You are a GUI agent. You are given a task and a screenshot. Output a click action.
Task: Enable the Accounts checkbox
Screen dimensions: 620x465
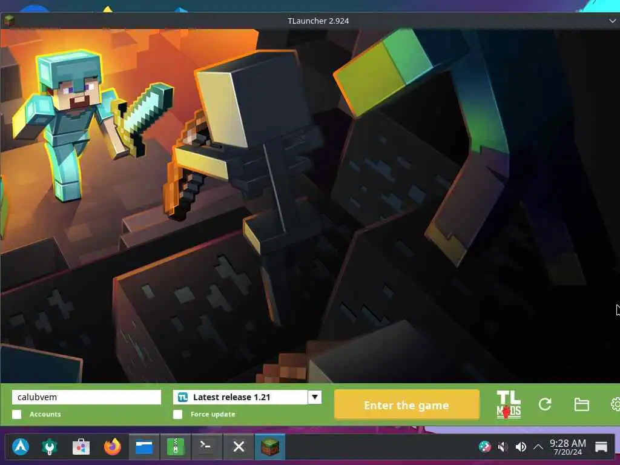[16, 414]
